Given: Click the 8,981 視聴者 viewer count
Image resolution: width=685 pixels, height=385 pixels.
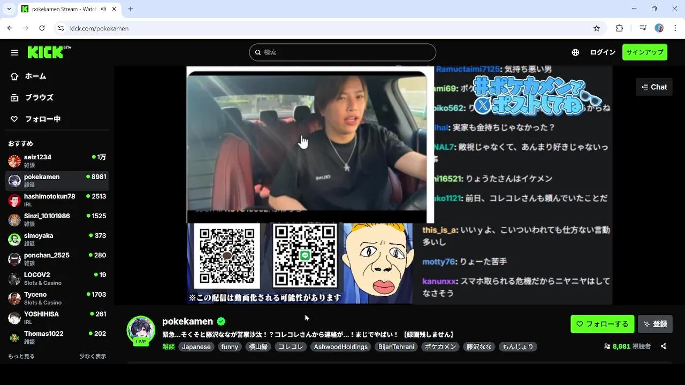Looking at the screenshot, I should [627, 346].
